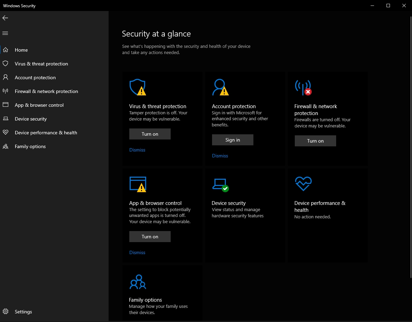The height and width of the screenshot is (322, 412).
Task: Select Home in the sidebar
Action: click(21, 50)
